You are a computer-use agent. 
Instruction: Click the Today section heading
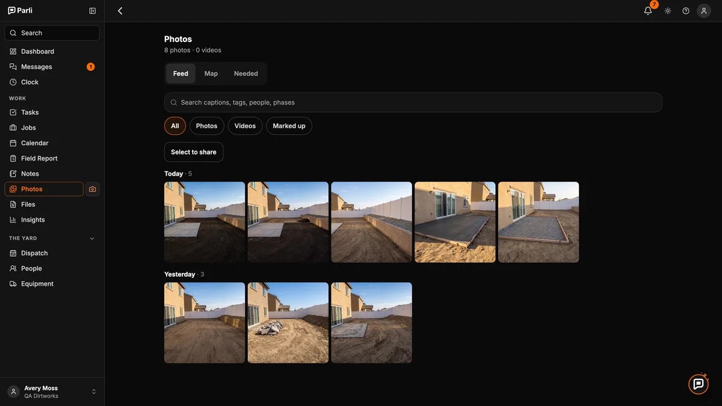[174, 174]
